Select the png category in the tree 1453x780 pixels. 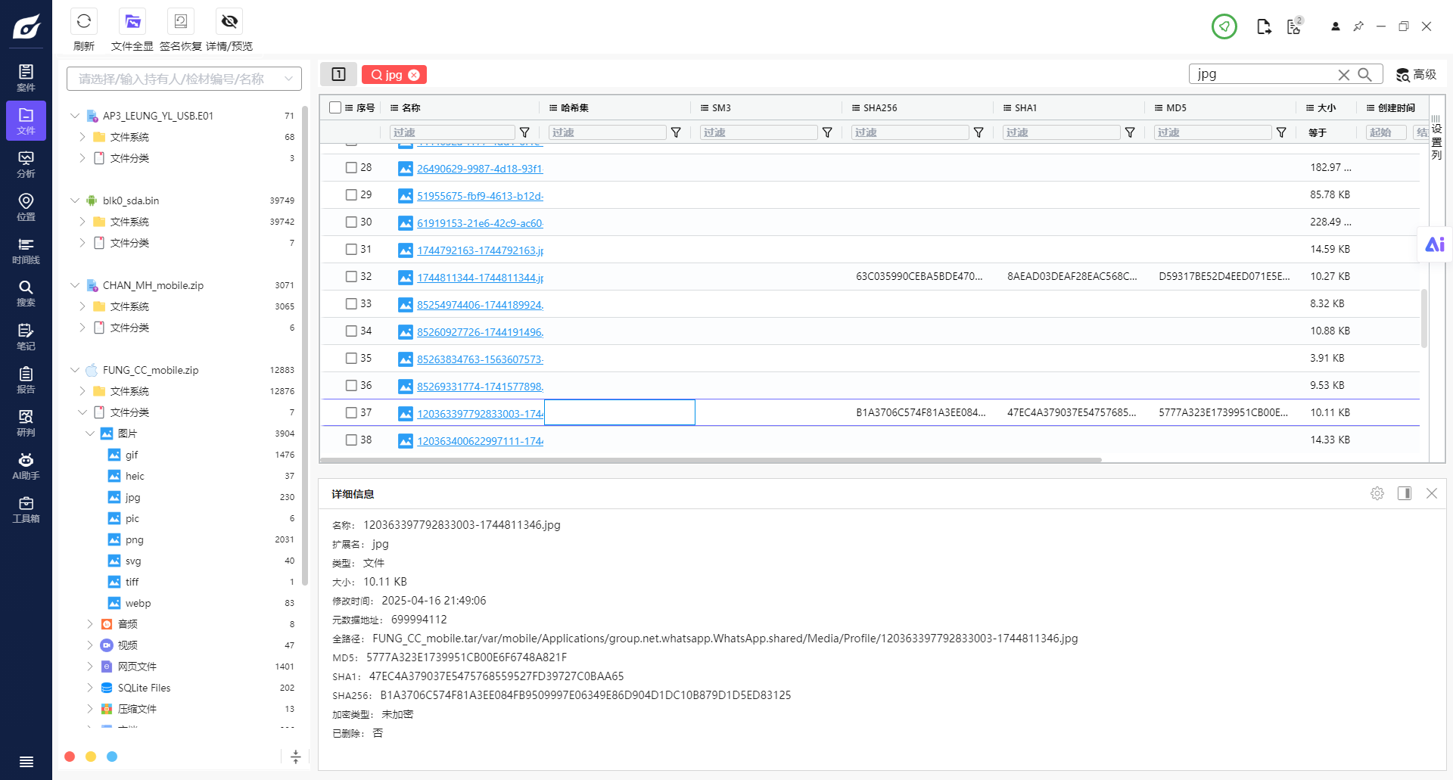pos(134,539)
